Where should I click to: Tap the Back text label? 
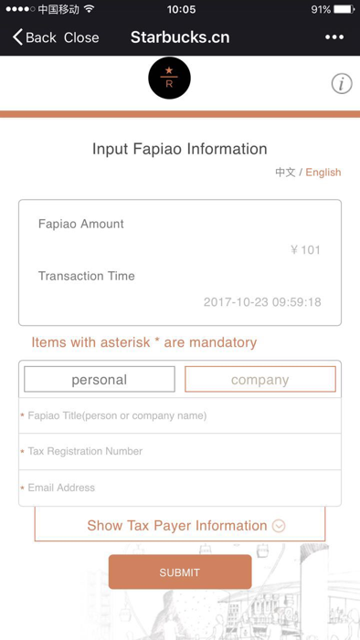pos(41,37)
